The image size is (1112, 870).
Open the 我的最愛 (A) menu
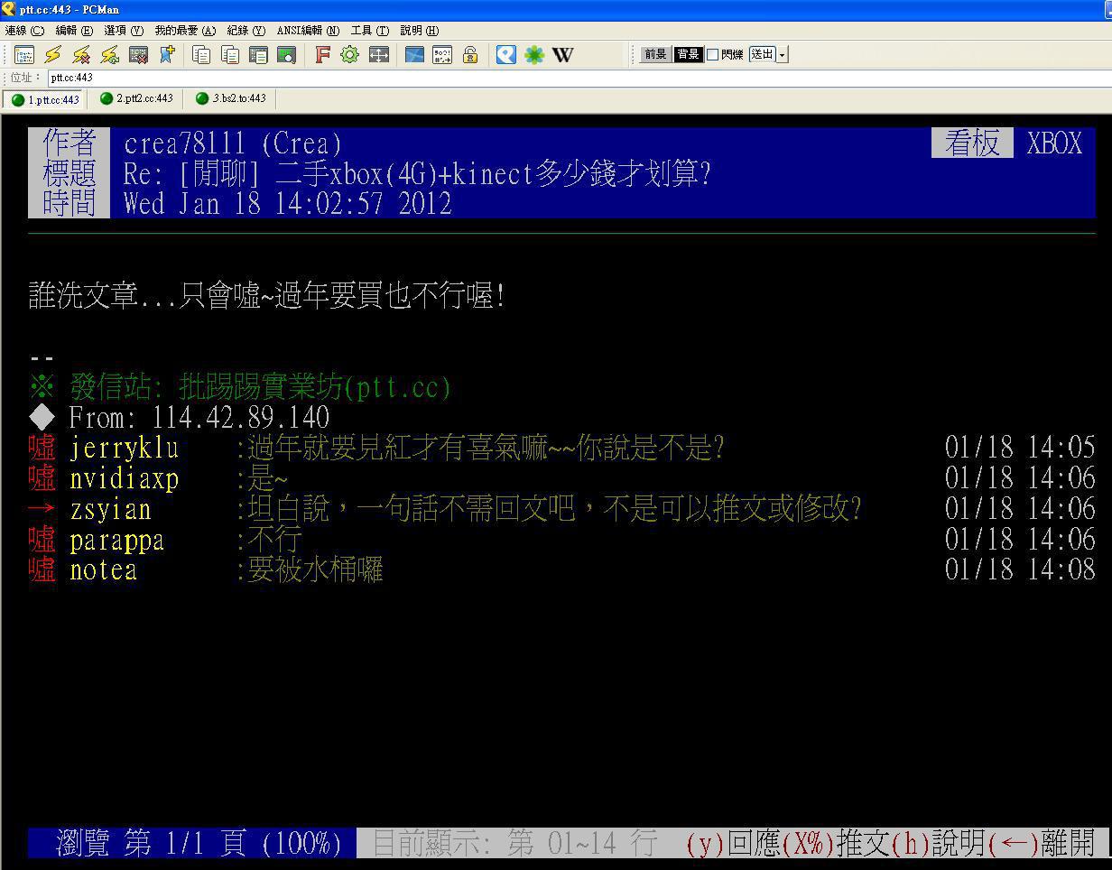pos(185,31)
